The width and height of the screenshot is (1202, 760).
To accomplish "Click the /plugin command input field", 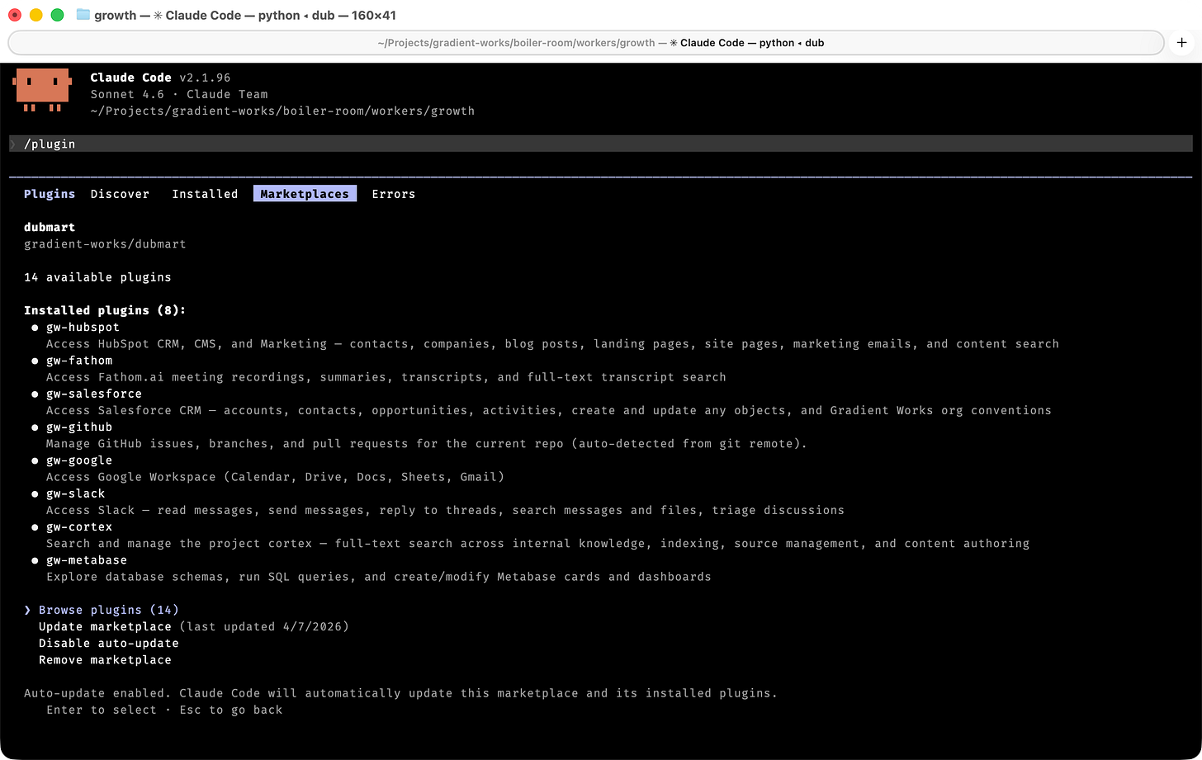I will tap(600, 144).
